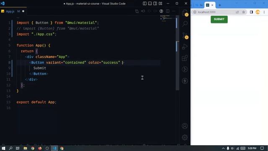Viewport: 268px width, 151px height.
Task: Open the Extensions view in VS Code
Action: (x=185, y=58)
